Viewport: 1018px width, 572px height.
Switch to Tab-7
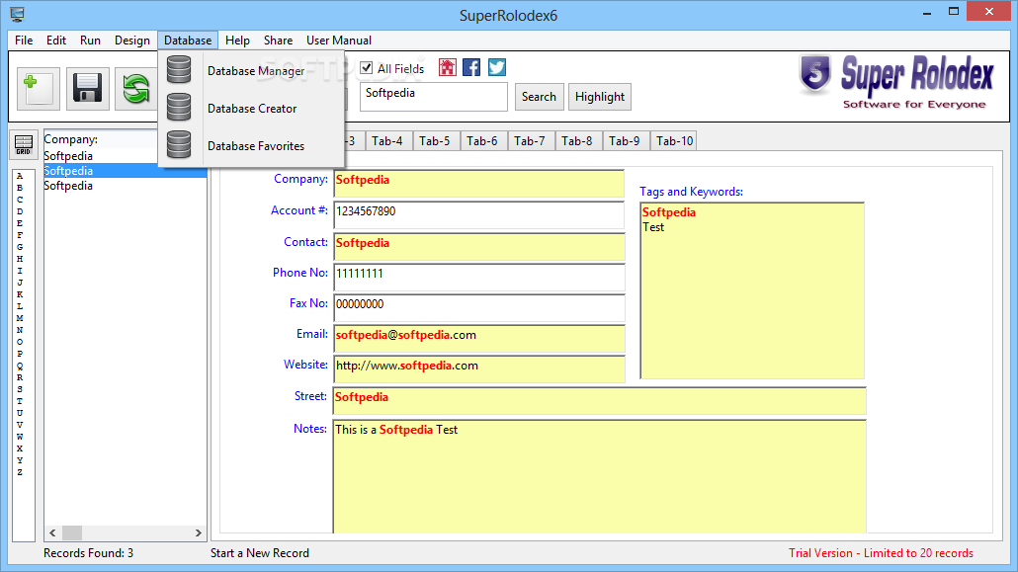pyautogui.click(x=529, y=141)
